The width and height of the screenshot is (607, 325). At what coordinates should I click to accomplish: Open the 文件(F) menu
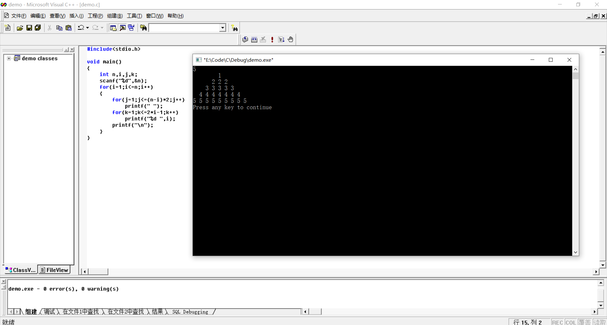click(x=19, y=16)
